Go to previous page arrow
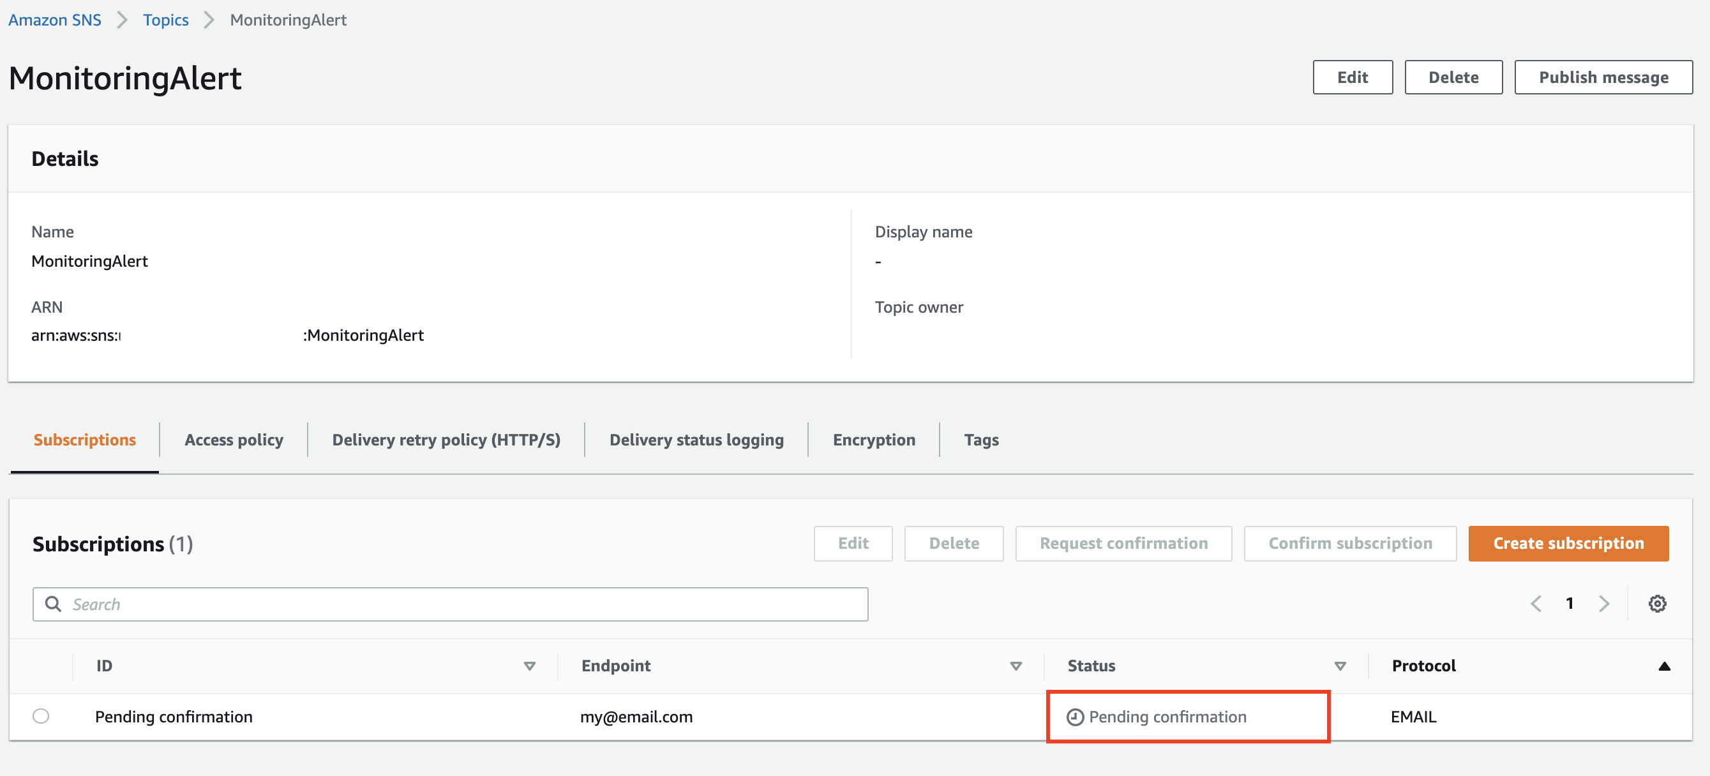Viewport: 1710px width, 776px height. coord(1535,604)
